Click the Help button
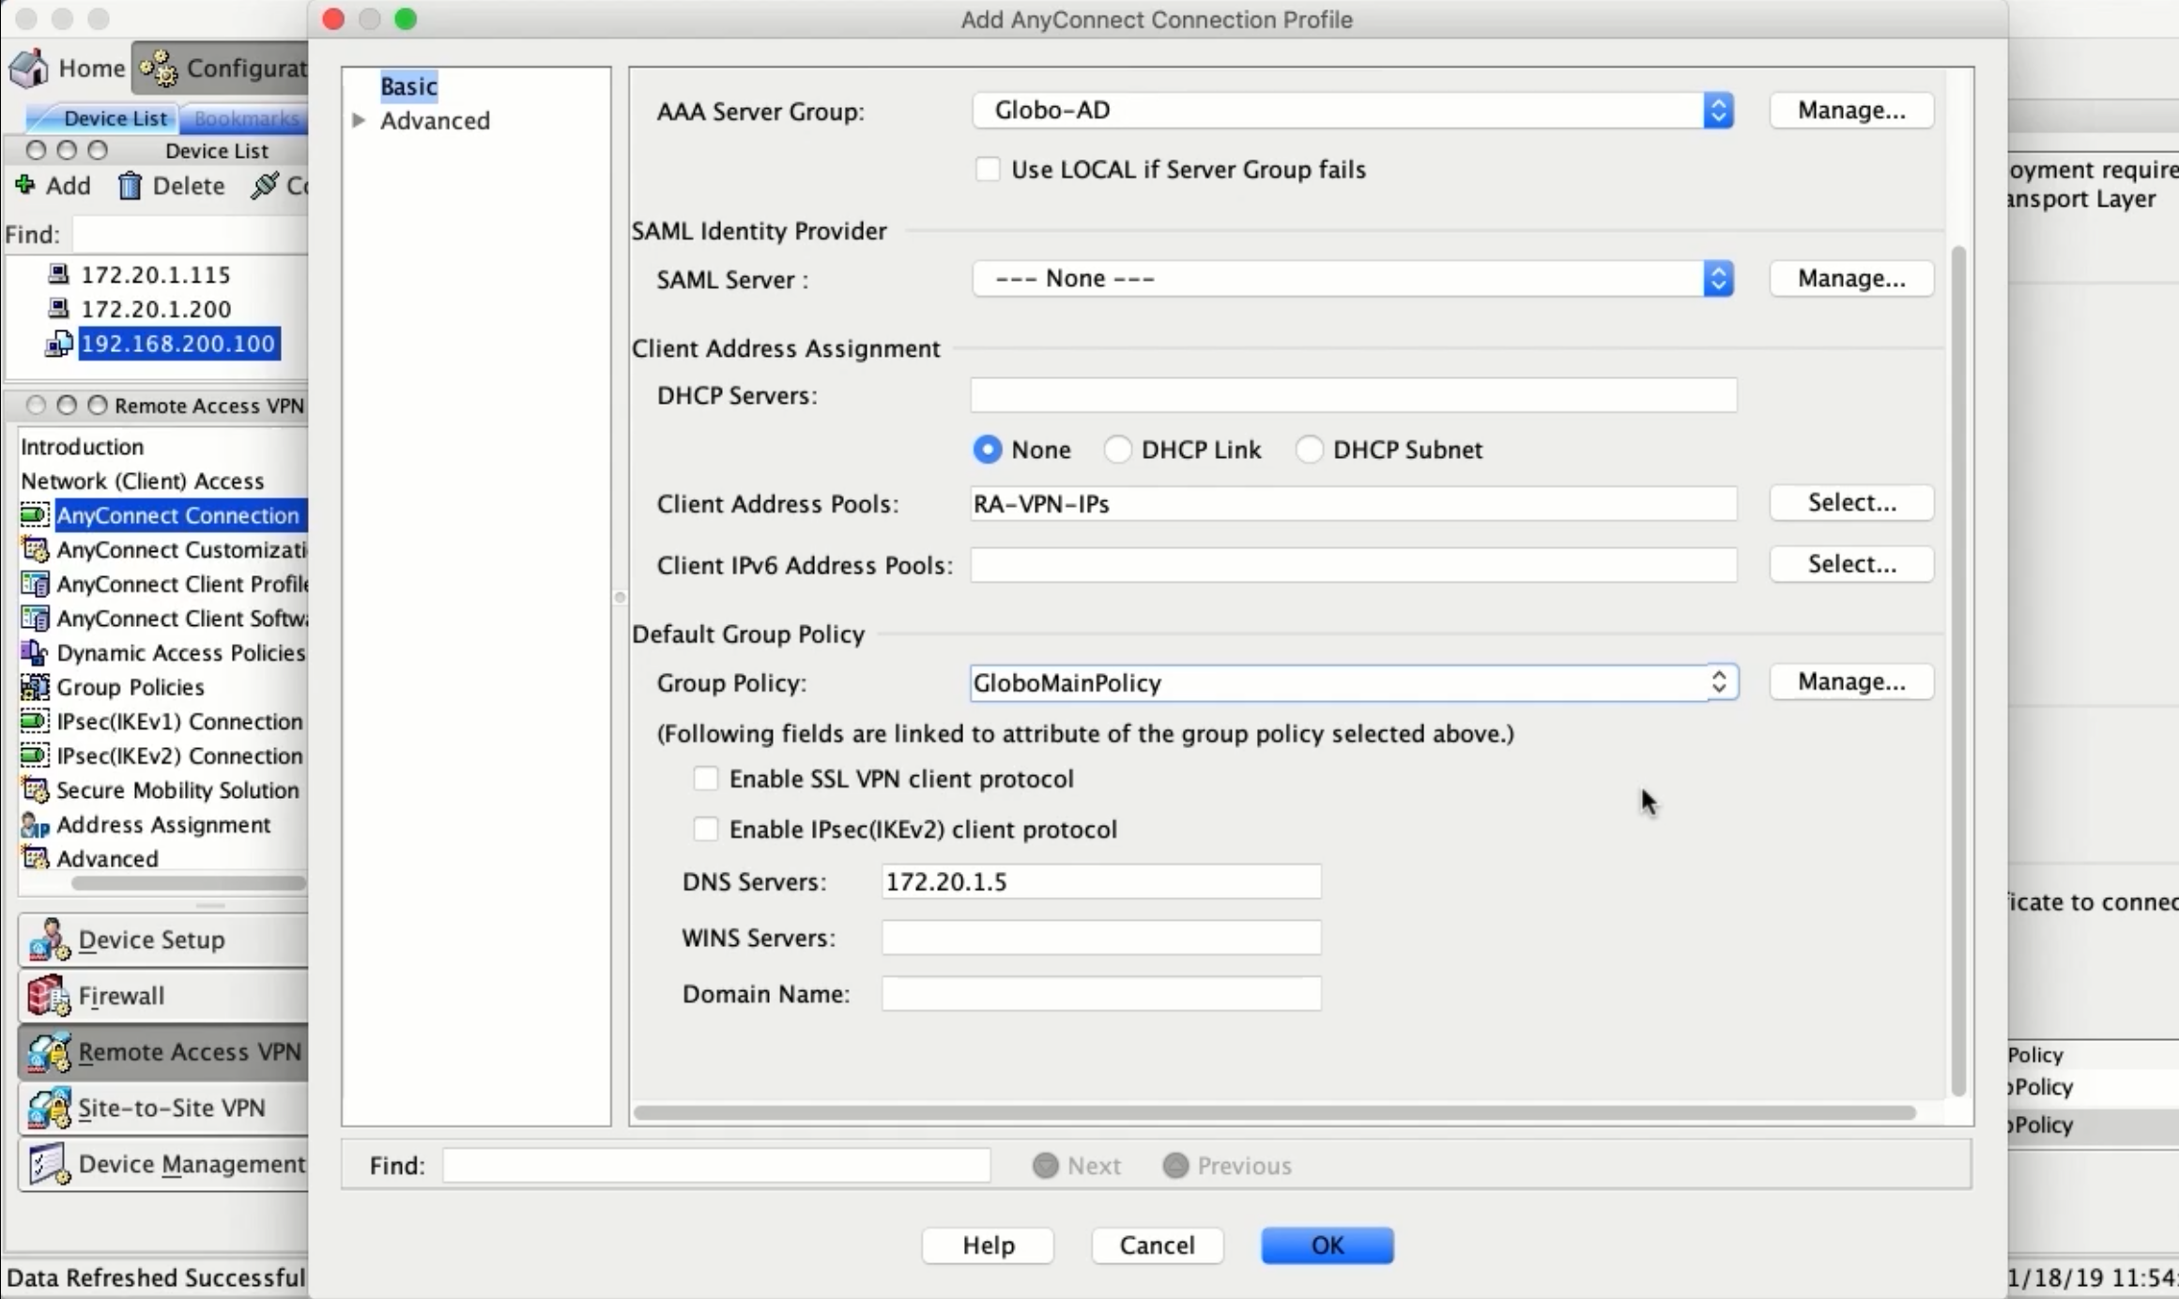Image resolution: width=2179 pixels, height=1299 pixels. 988,1246
